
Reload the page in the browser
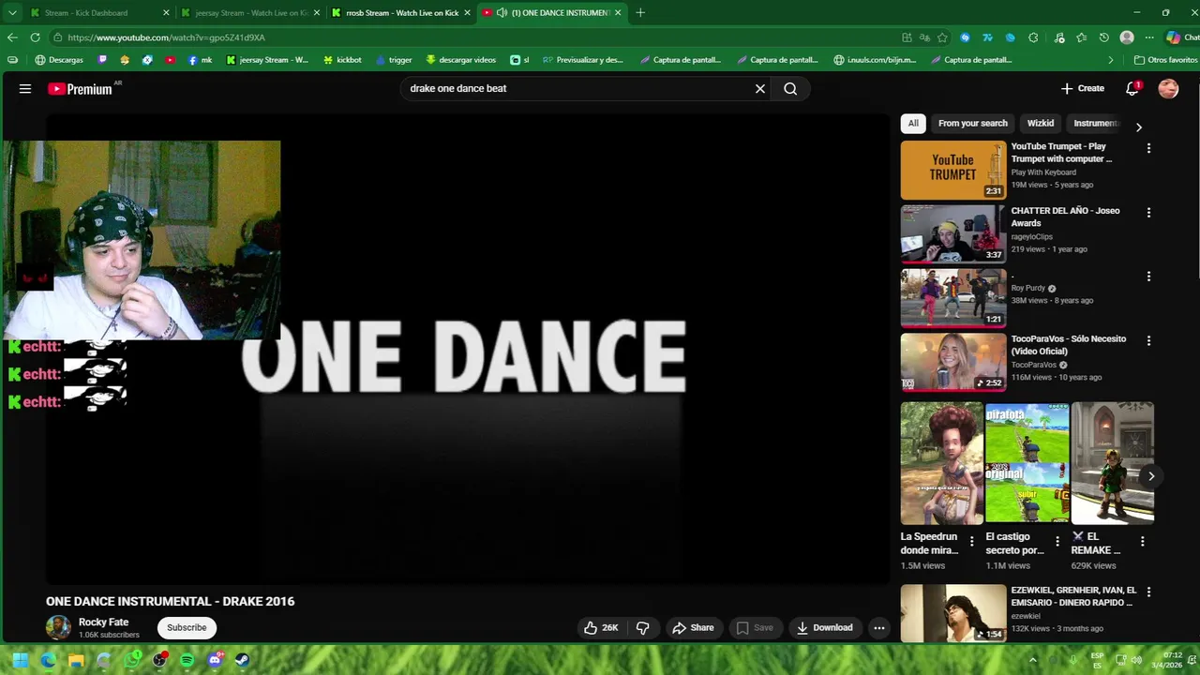pyautogui.click(x=35, y=37)
